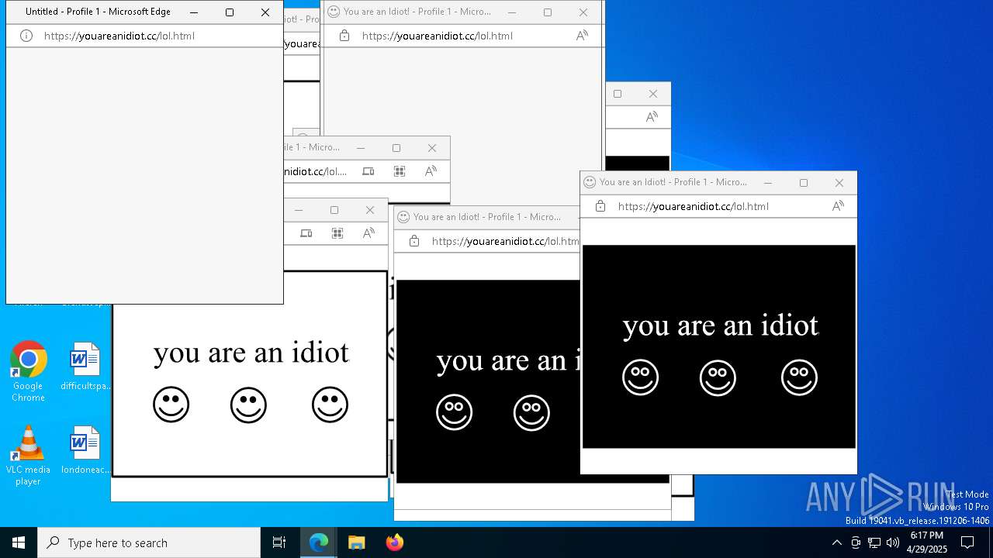Screen dimensions: 993x558
Task: Click the third smiley on the white idiot page
Action: [x=330, y=405]
